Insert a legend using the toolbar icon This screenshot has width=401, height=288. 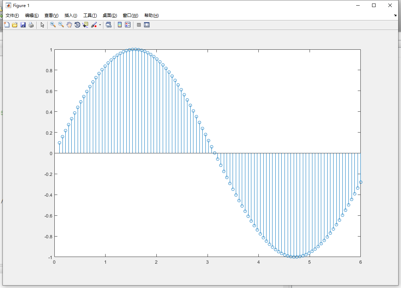coord(128,25)
